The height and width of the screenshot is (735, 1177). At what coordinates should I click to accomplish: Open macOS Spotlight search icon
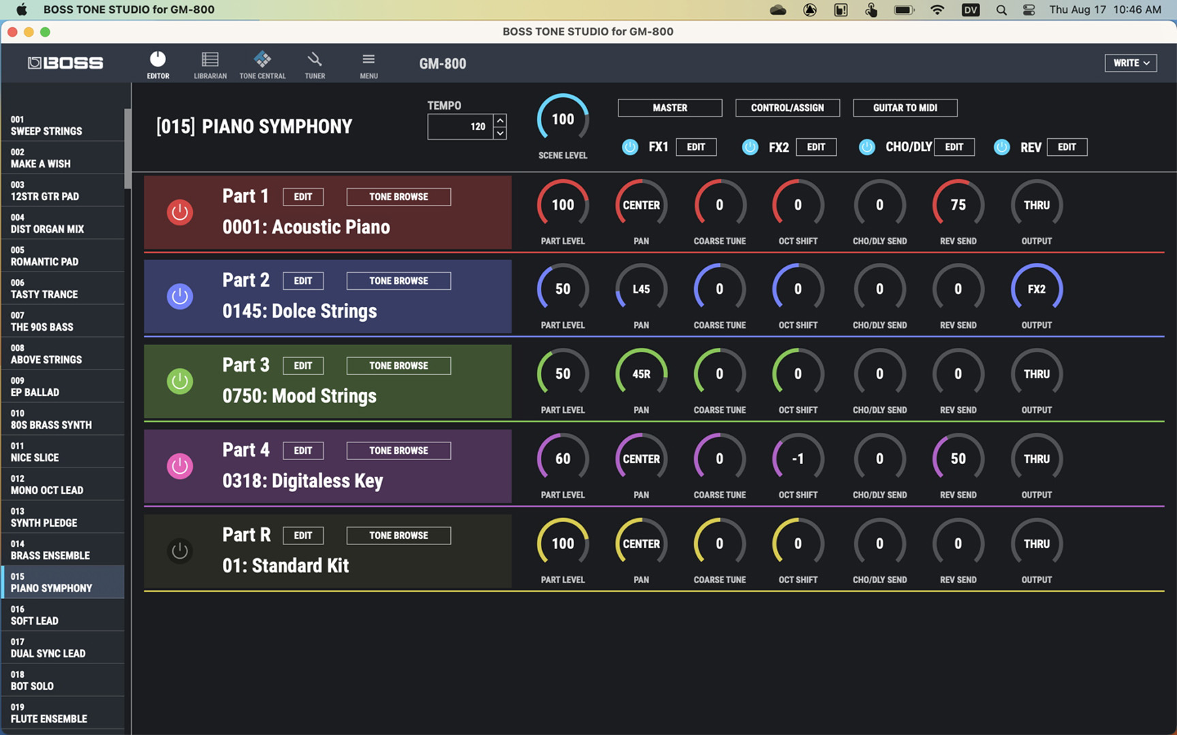click(x=1001, y=10)
